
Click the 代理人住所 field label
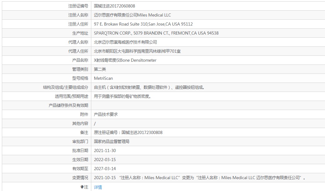click(x=78, y=51)
